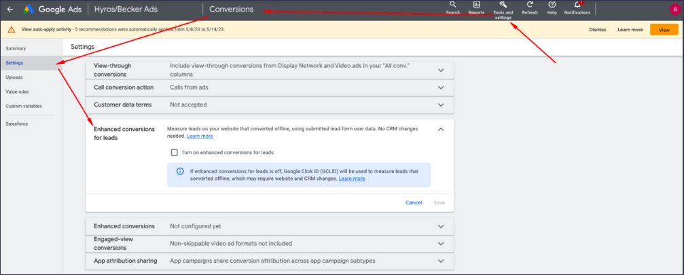Image resolution: width=684 pixels, height=275 pixels.
Task: Turn on enhanced conversions for leads checkbox
Action: [x=175, y=153]
